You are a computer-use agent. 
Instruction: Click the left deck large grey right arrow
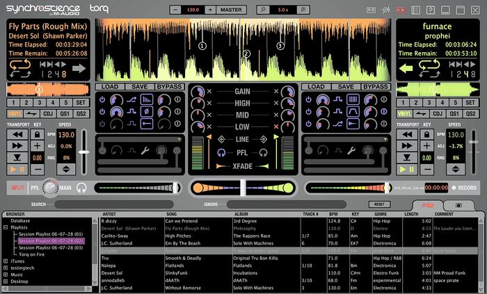tap(79, 68)
